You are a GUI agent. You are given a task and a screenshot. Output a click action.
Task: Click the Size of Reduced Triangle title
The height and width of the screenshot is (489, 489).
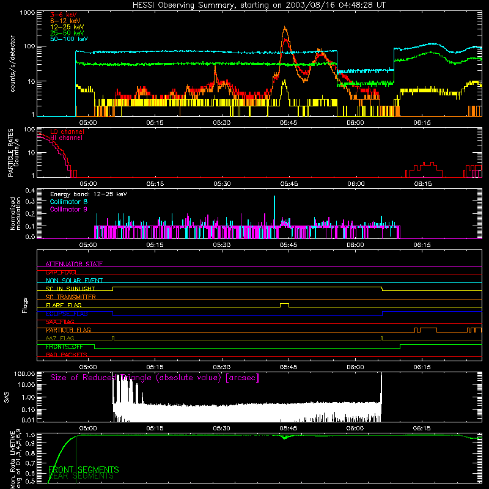[x=155, y=378]
